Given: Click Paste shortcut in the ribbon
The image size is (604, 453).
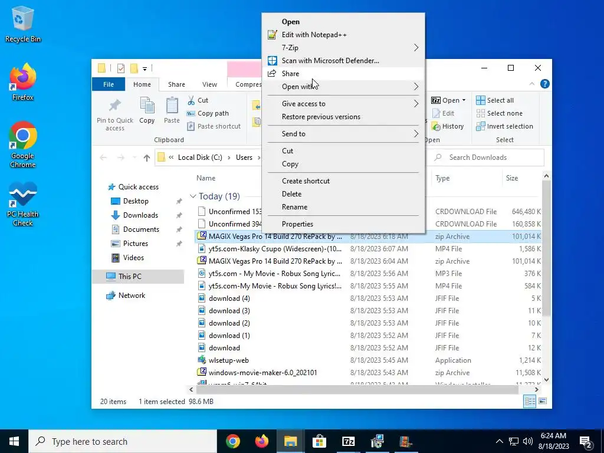Looking at the screenshot, I should pyautogui.click(x=214, y=126).
